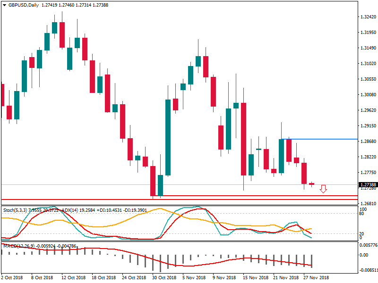Viewport: 378px width, 283px height.
Task: Click the 1.30080 price axis label
Action: tap(368, 95)
